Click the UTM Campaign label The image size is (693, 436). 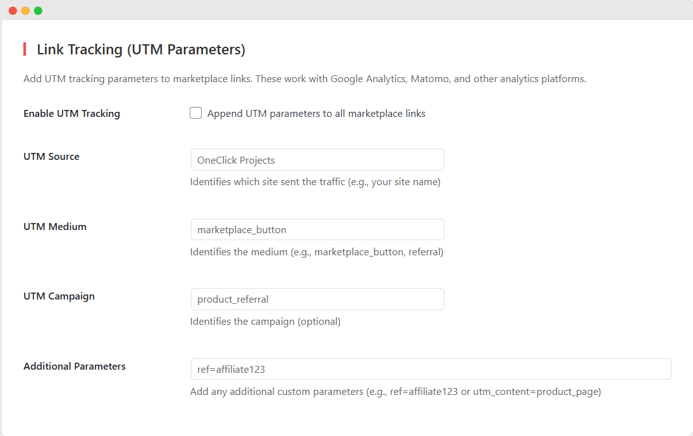tap(59, 296)
